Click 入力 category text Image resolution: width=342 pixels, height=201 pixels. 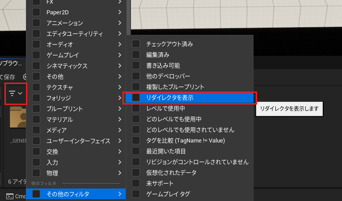coord(52,163)
